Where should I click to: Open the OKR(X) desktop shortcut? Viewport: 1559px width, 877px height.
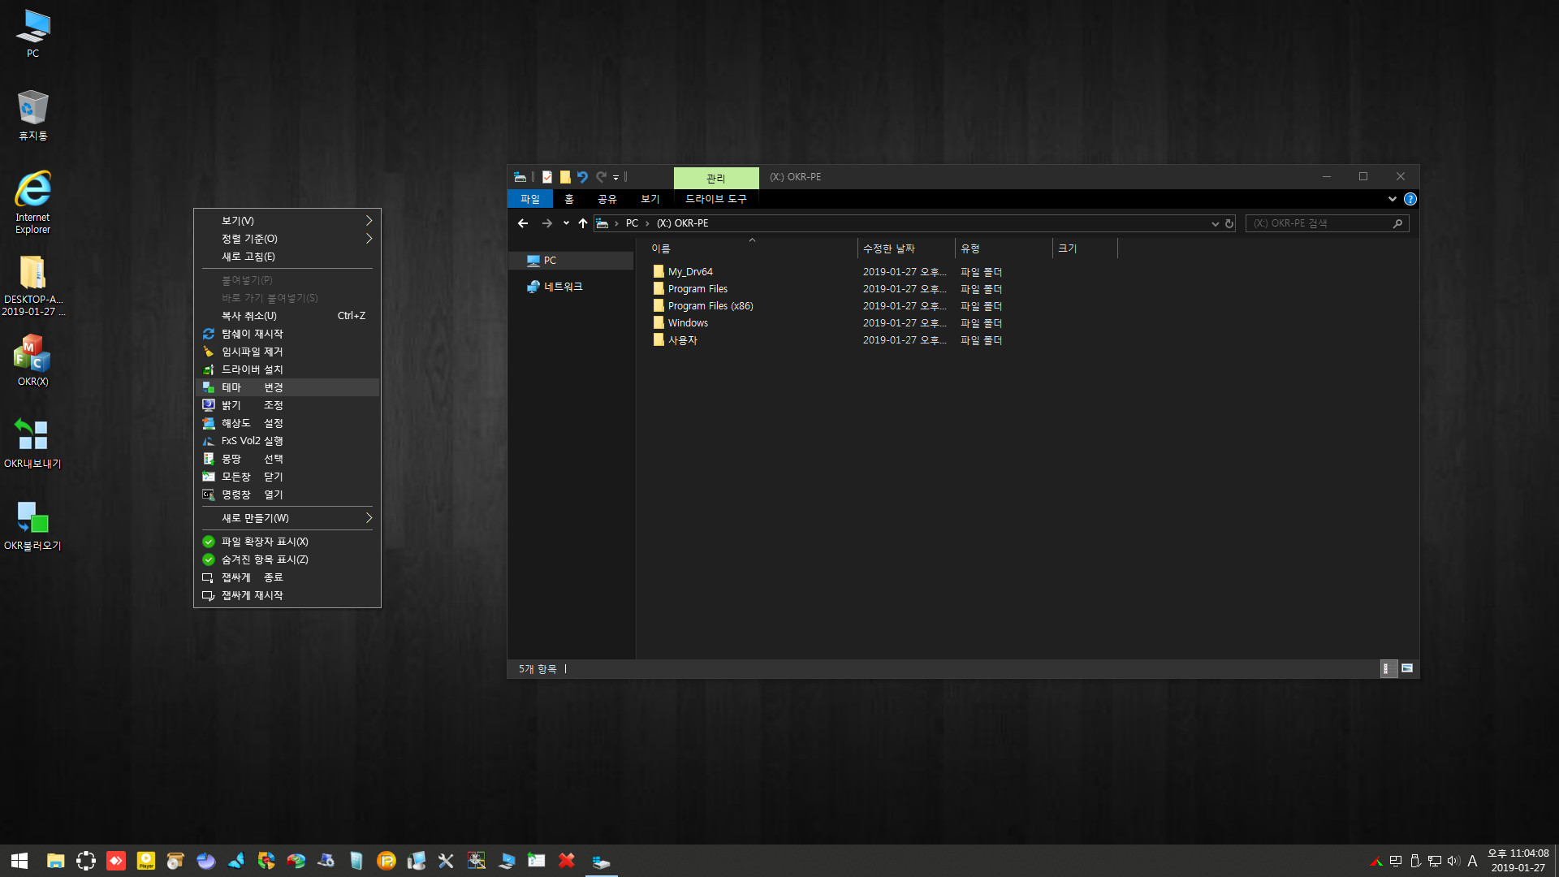pyautogui.click(x=32, y=361)
